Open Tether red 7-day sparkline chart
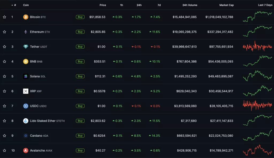The image size is (274, 158). click(x=257, y=46)
